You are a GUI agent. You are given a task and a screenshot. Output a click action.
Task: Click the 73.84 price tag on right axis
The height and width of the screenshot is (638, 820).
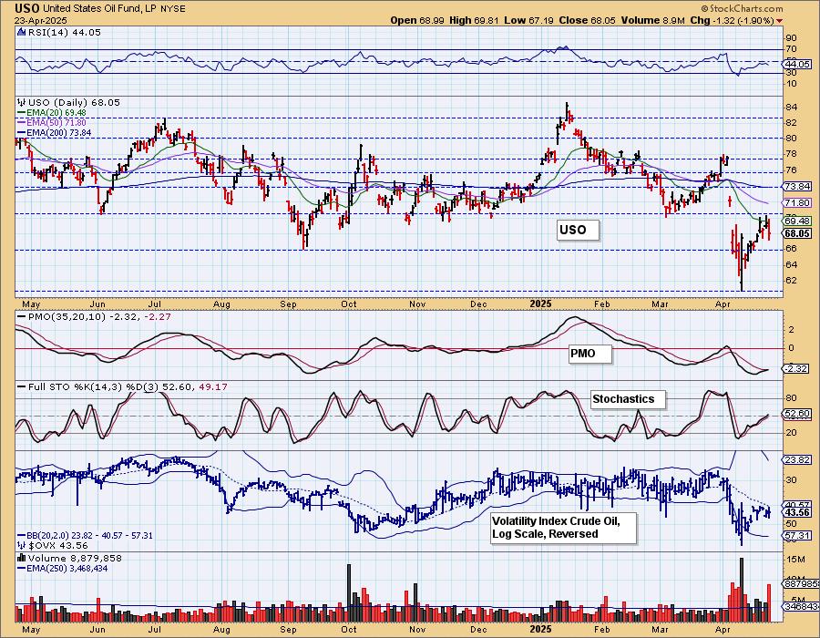[797, 187]
